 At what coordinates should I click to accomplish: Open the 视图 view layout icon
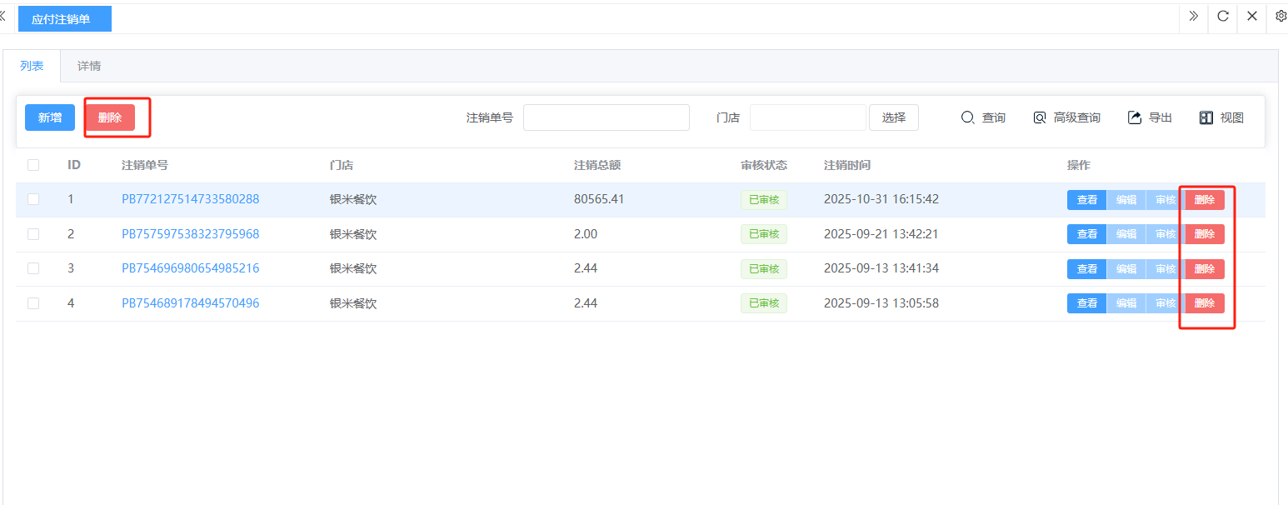pos(1206,117)
